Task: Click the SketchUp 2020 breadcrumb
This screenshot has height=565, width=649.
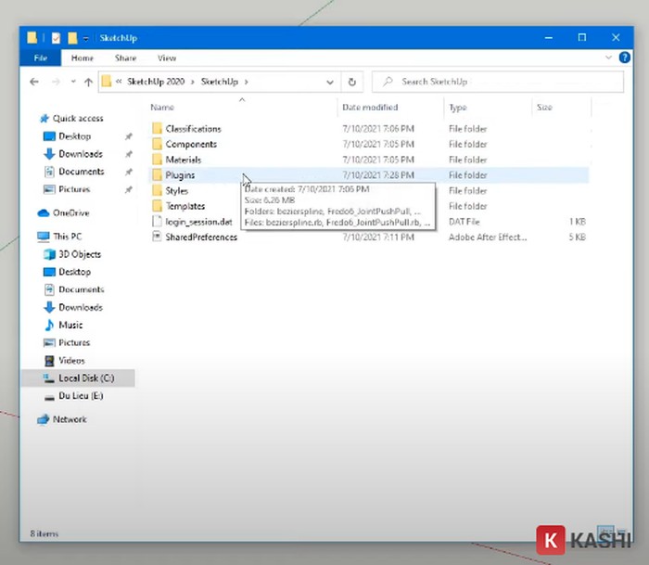Action: [156, 82]
